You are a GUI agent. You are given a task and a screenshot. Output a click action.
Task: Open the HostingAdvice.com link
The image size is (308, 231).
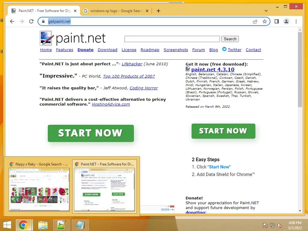coord(111,104)
